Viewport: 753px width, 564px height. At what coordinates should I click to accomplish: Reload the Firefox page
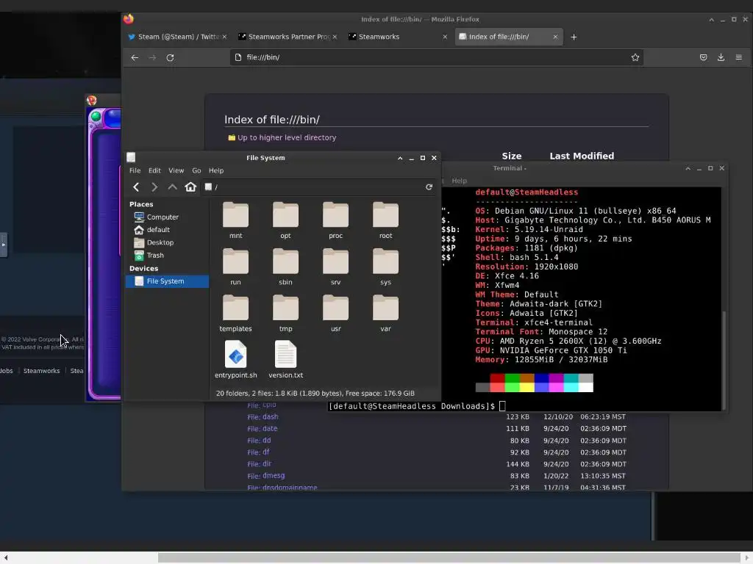tap(170, 57)
